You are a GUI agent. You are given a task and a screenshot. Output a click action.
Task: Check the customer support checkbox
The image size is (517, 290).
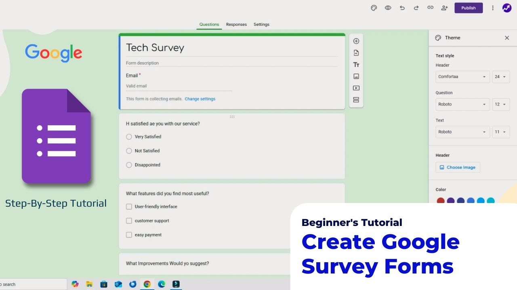(x=129, y=221)
